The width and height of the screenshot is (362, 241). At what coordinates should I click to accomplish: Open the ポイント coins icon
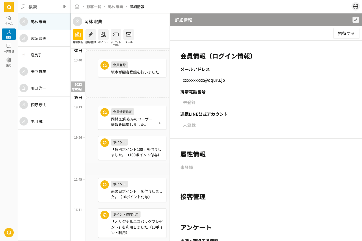(x=103, y=35)
